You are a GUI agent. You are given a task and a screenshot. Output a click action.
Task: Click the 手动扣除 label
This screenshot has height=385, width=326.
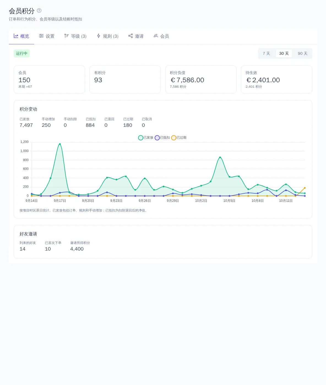pyautogui.click(x=70, y=119)
